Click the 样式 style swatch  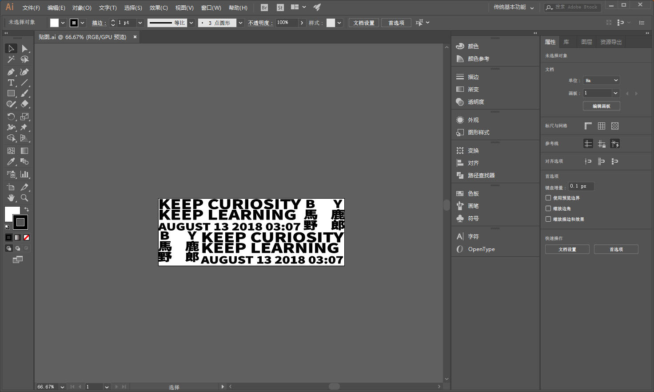click(x=331, y=23)
